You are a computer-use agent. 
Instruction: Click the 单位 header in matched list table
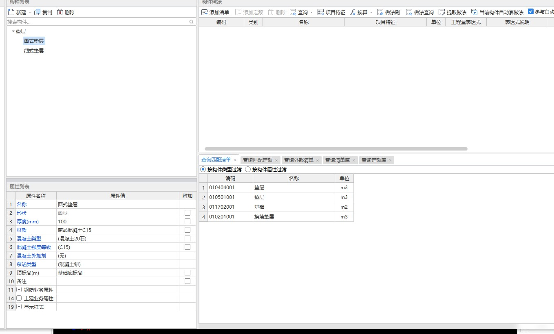tap(344, 178)
